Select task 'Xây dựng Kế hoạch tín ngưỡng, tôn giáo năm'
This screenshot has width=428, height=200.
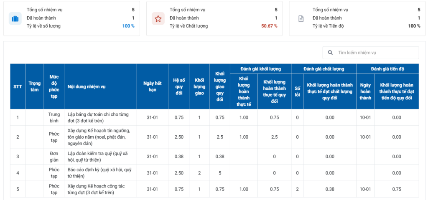pyautogui.click(x=99, y=137)
